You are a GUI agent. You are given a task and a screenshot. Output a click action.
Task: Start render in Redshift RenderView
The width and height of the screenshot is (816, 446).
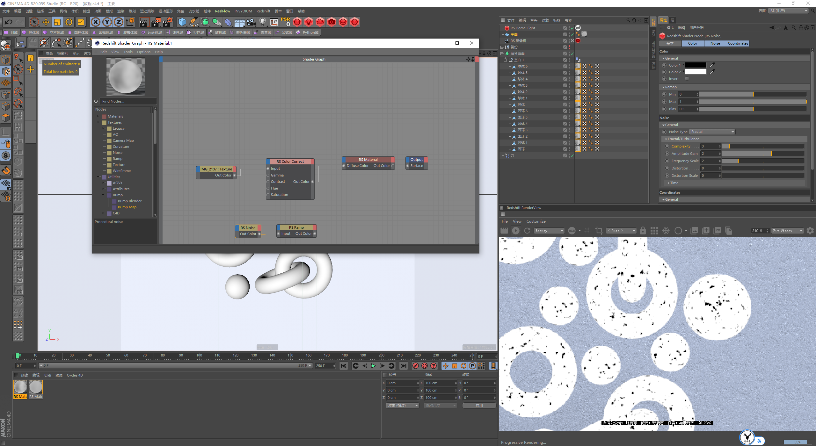click(515, 231)
